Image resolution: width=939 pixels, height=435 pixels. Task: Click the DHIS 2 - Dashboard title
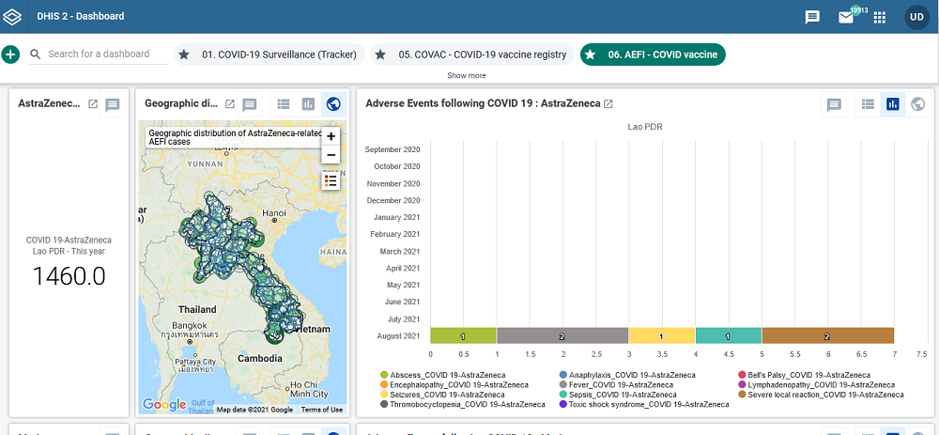click(x=80, y=17)
